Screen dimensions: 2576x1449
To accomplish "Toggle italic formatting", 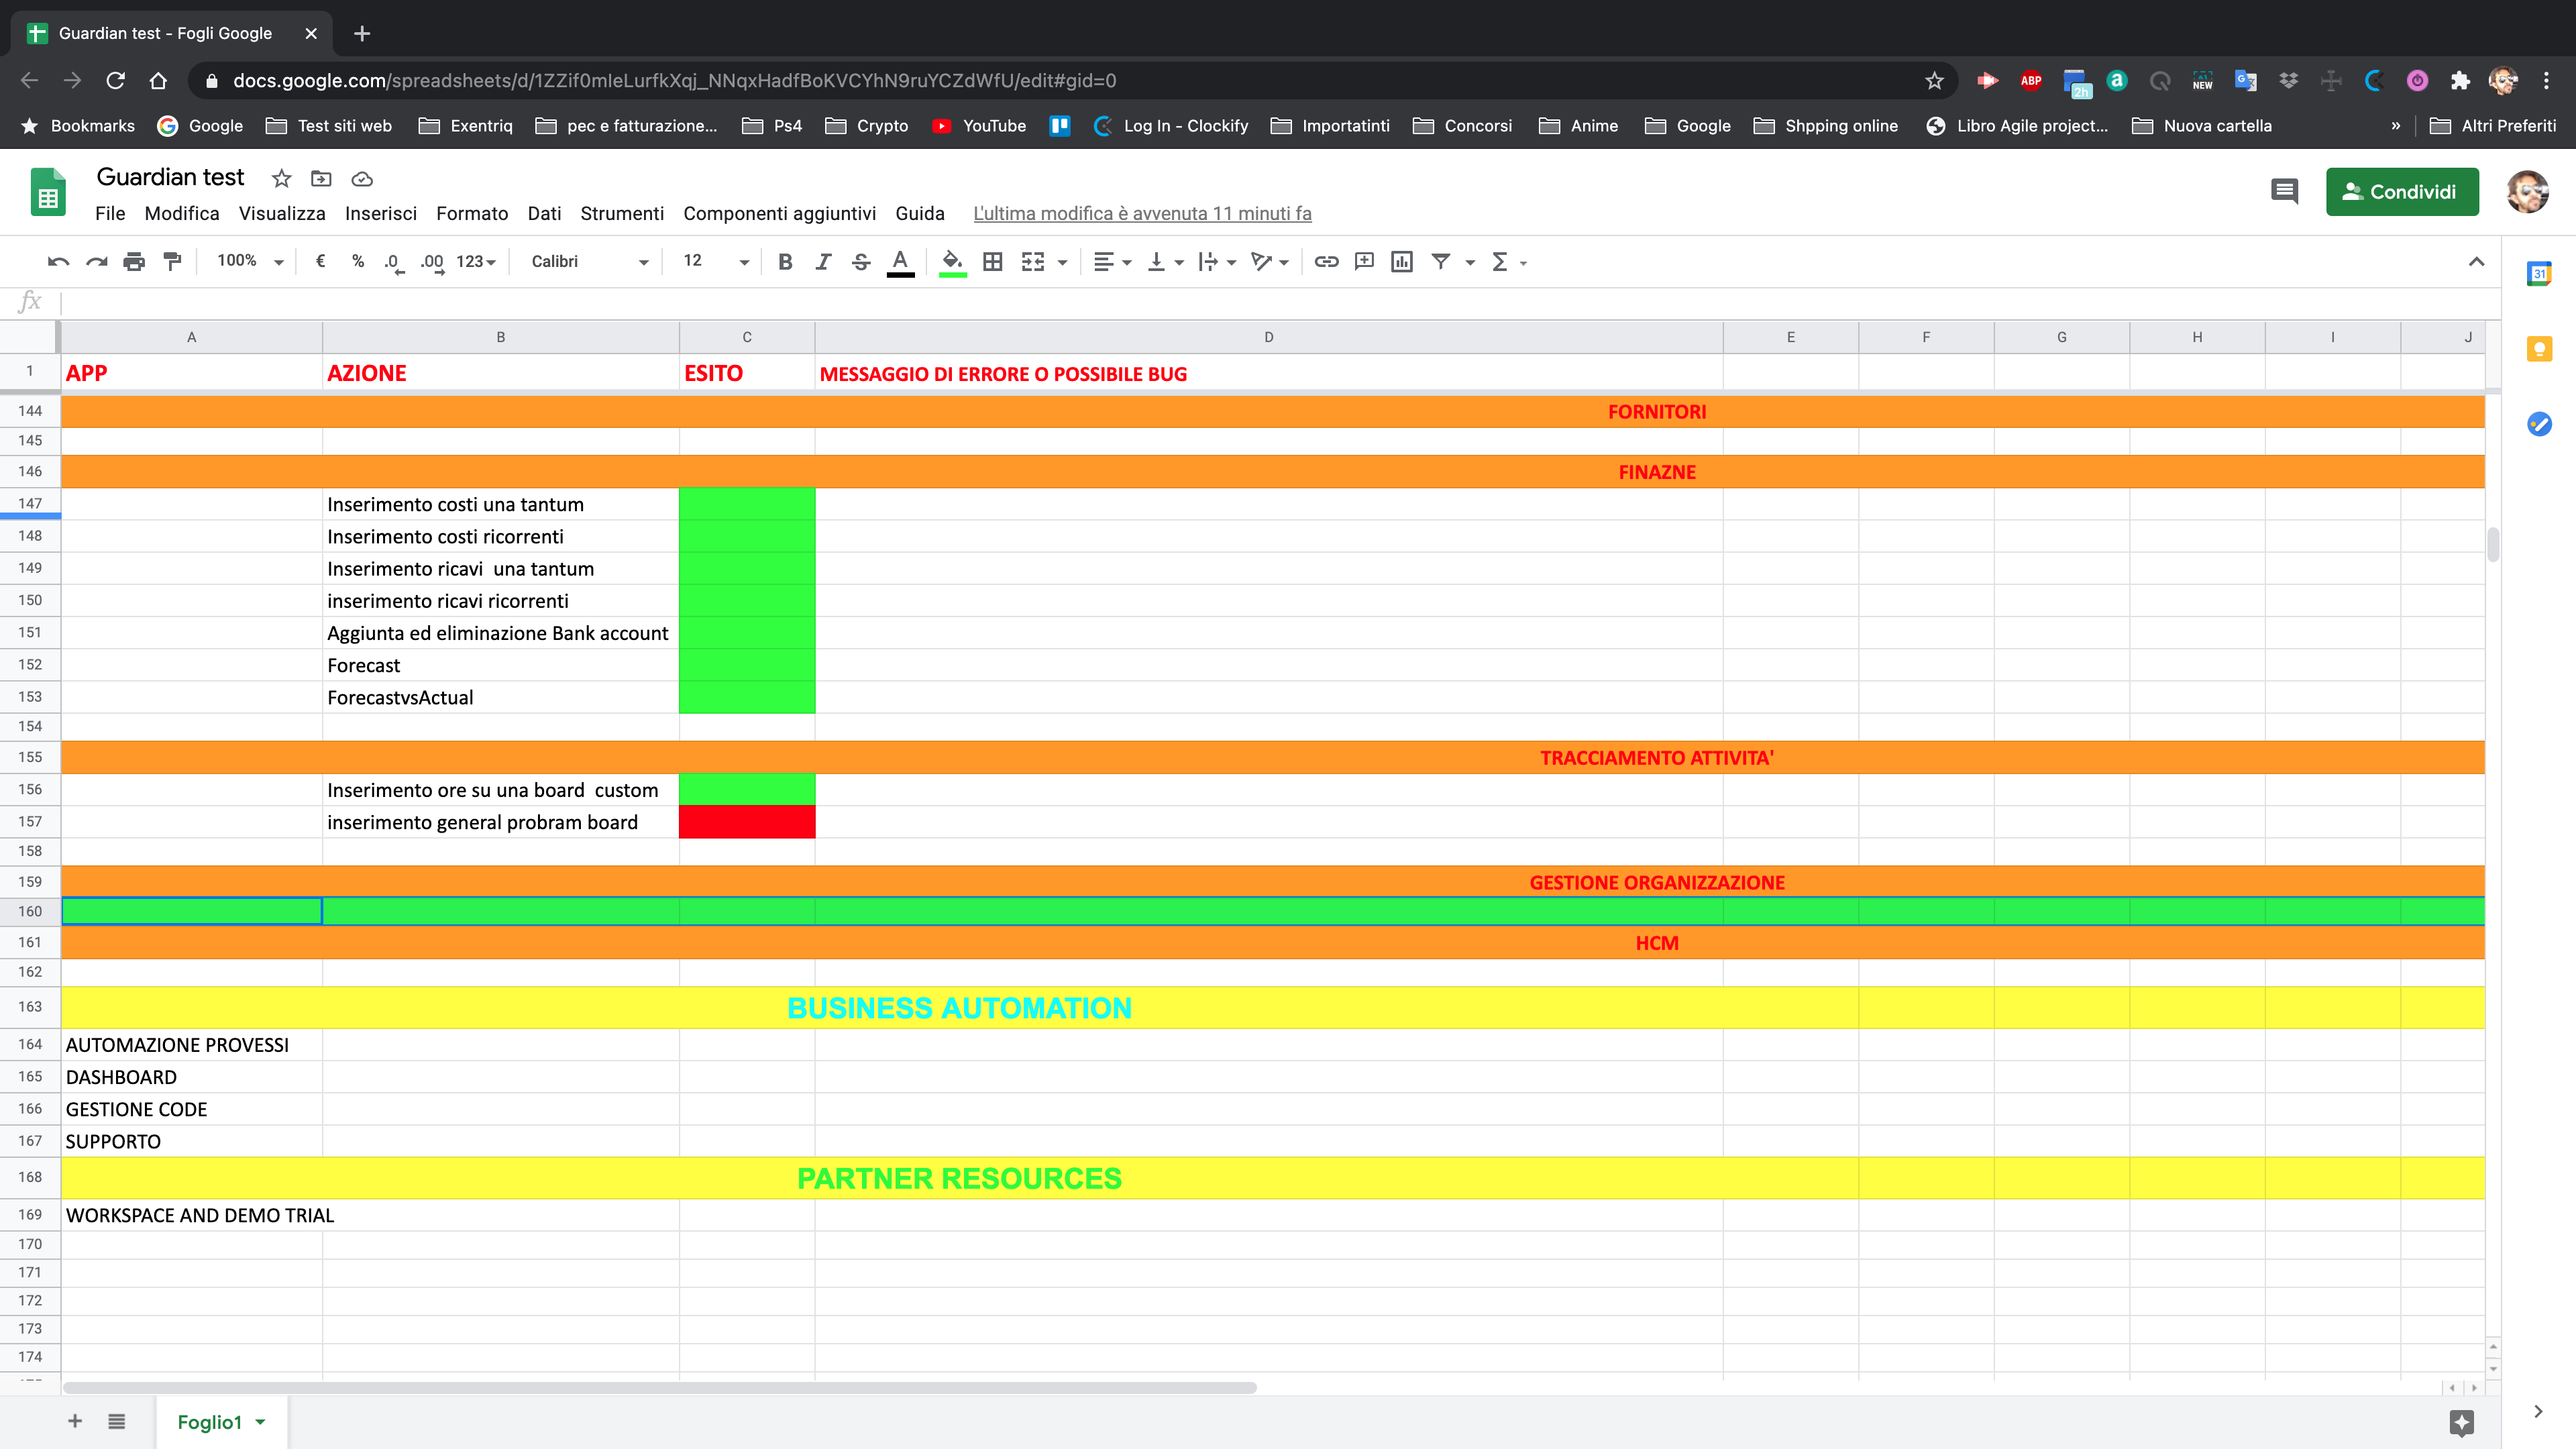I will (x=823, y=262).
